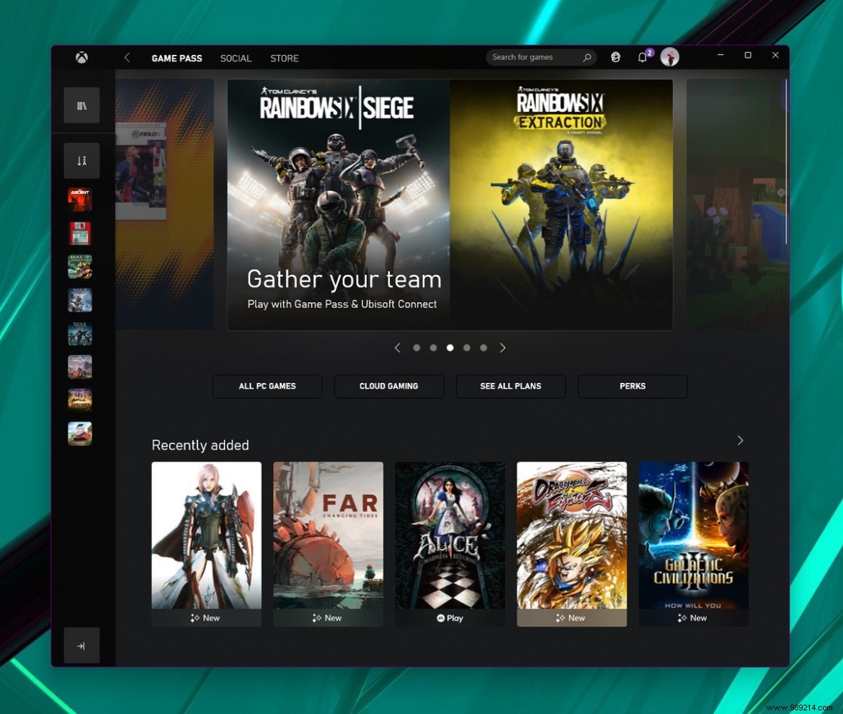Image resolution: width=843 pixels, height=714 pixels.
Task: Open Forza Horizon 5 from the sidebar
Action: pos(80,433)
